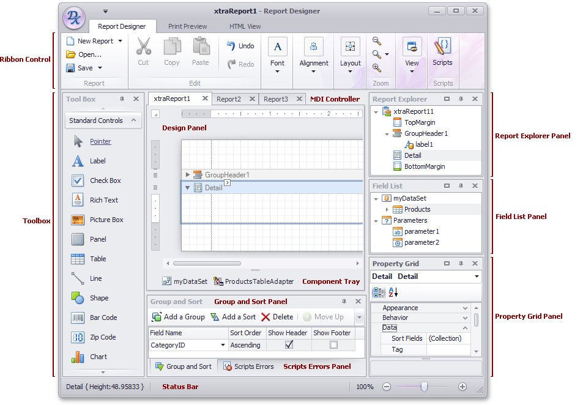Click the zoom slider handle in status bar
This screenshot has height=405, width=583.
[424, 387]
